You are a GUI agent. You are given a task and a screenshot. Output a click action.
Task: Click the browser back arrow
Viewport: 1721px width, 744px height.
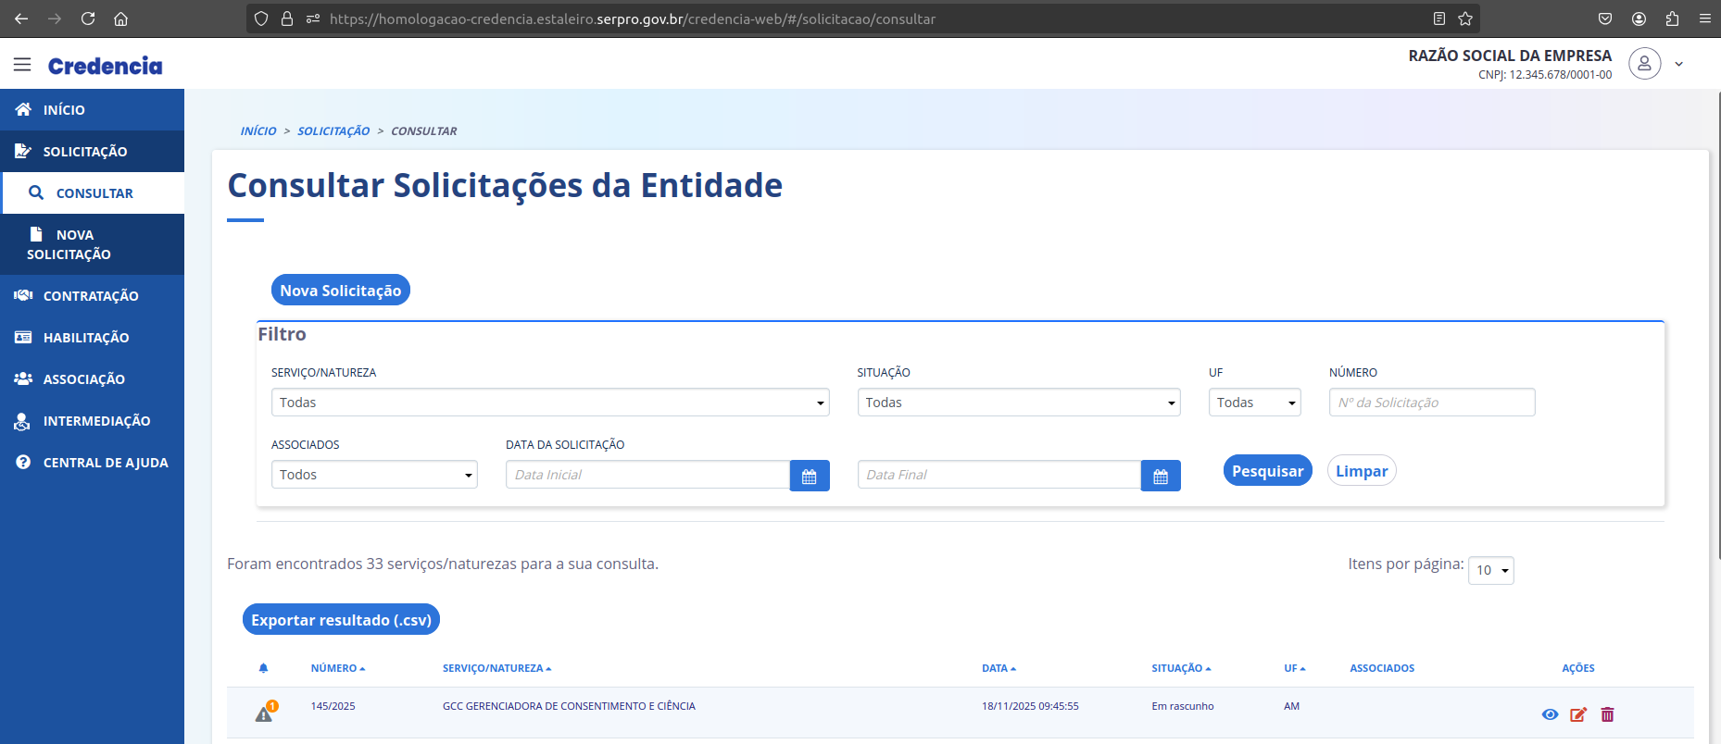click(x=21, y=19)
